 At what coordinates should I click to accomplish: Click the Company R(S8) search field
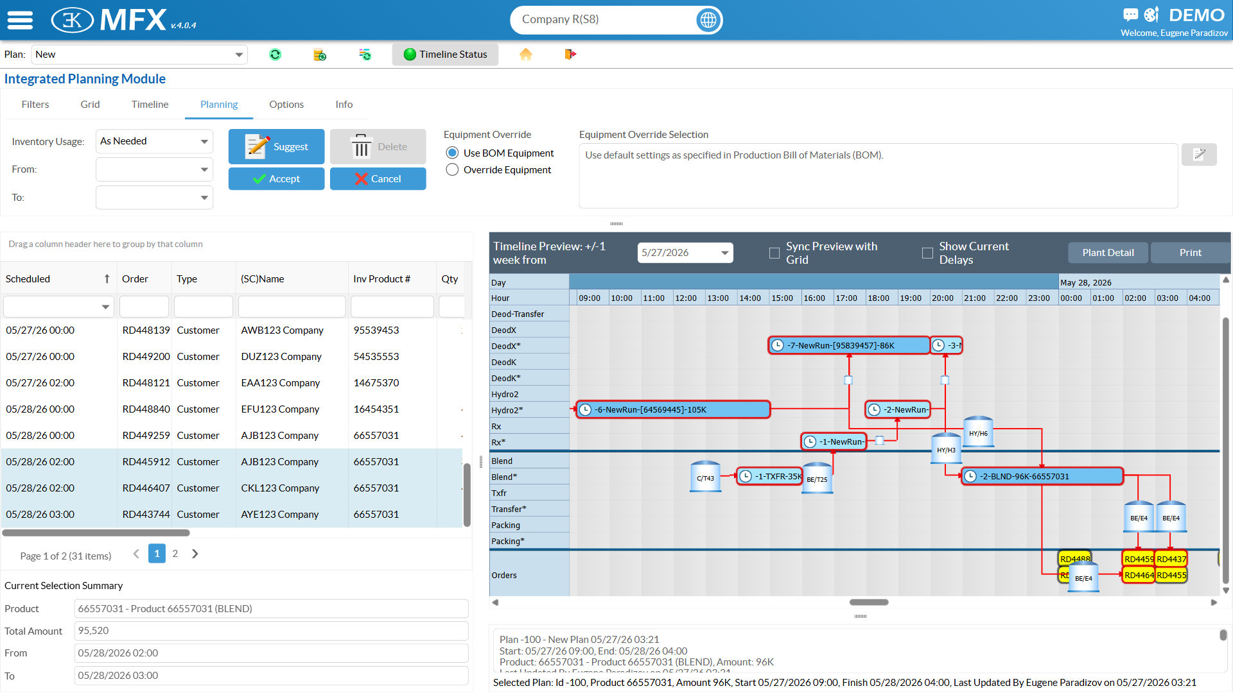tap(606, 20)
